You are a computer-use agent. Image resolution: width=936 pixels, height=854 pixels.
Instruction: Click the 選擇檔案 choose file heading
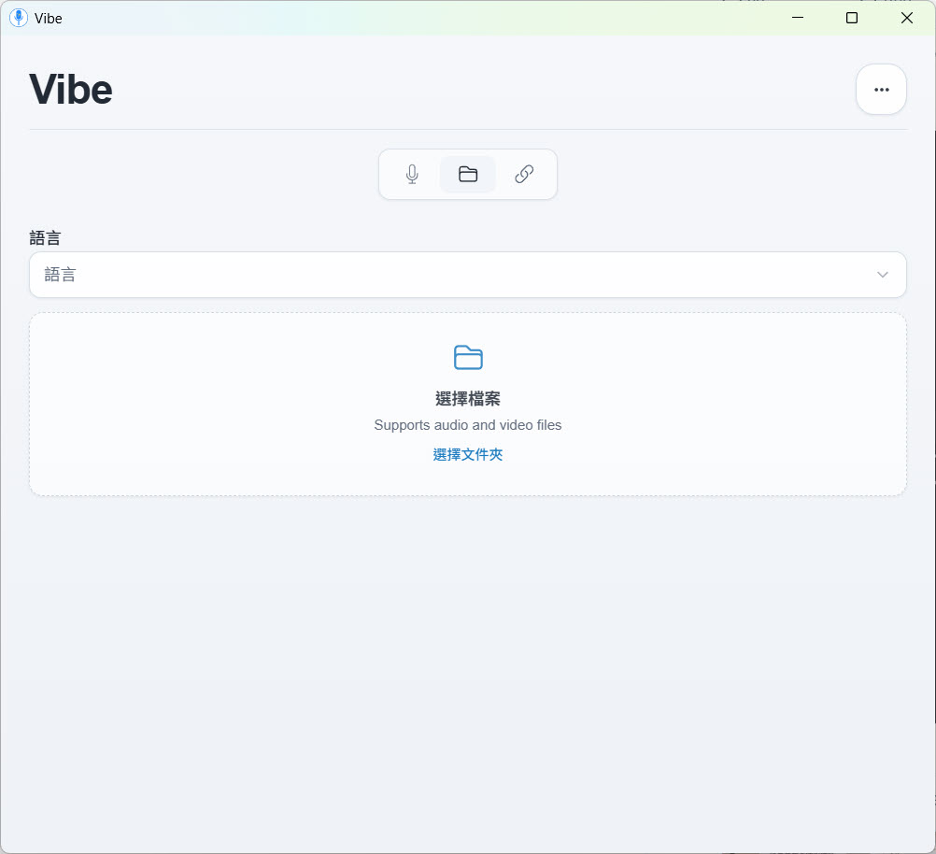point(468,398)
